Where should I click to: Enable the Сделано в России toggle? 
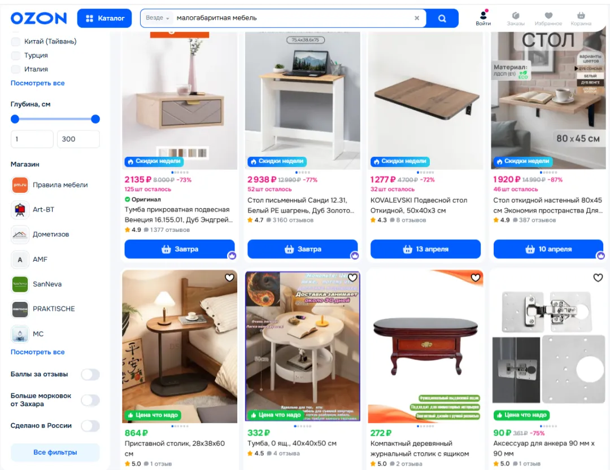90,425
